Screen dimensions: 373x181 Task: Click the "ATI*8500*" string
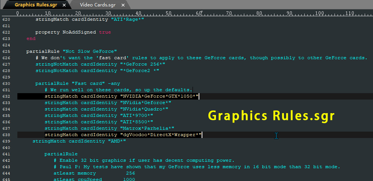coord(137,122)
